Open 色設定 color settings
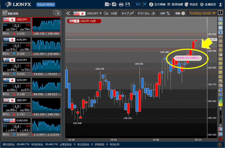The image size is (225, 148). click(191, 4)
